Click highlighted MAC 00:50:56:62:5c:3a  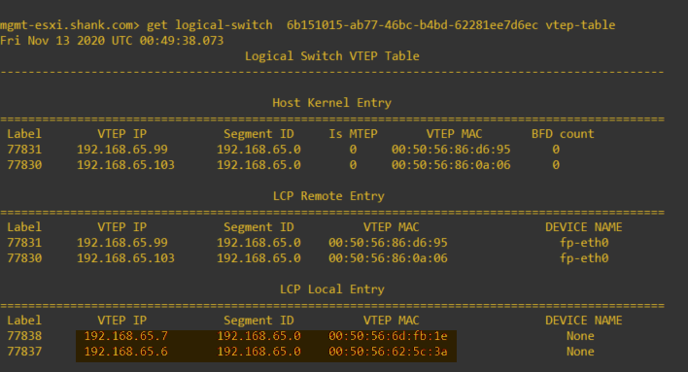[x=388, y=352]
